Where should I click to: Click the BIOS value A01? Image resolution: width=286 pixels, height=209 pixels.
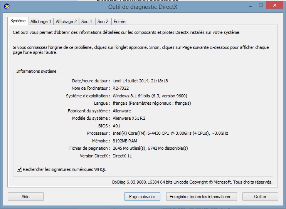coord(116,126)
